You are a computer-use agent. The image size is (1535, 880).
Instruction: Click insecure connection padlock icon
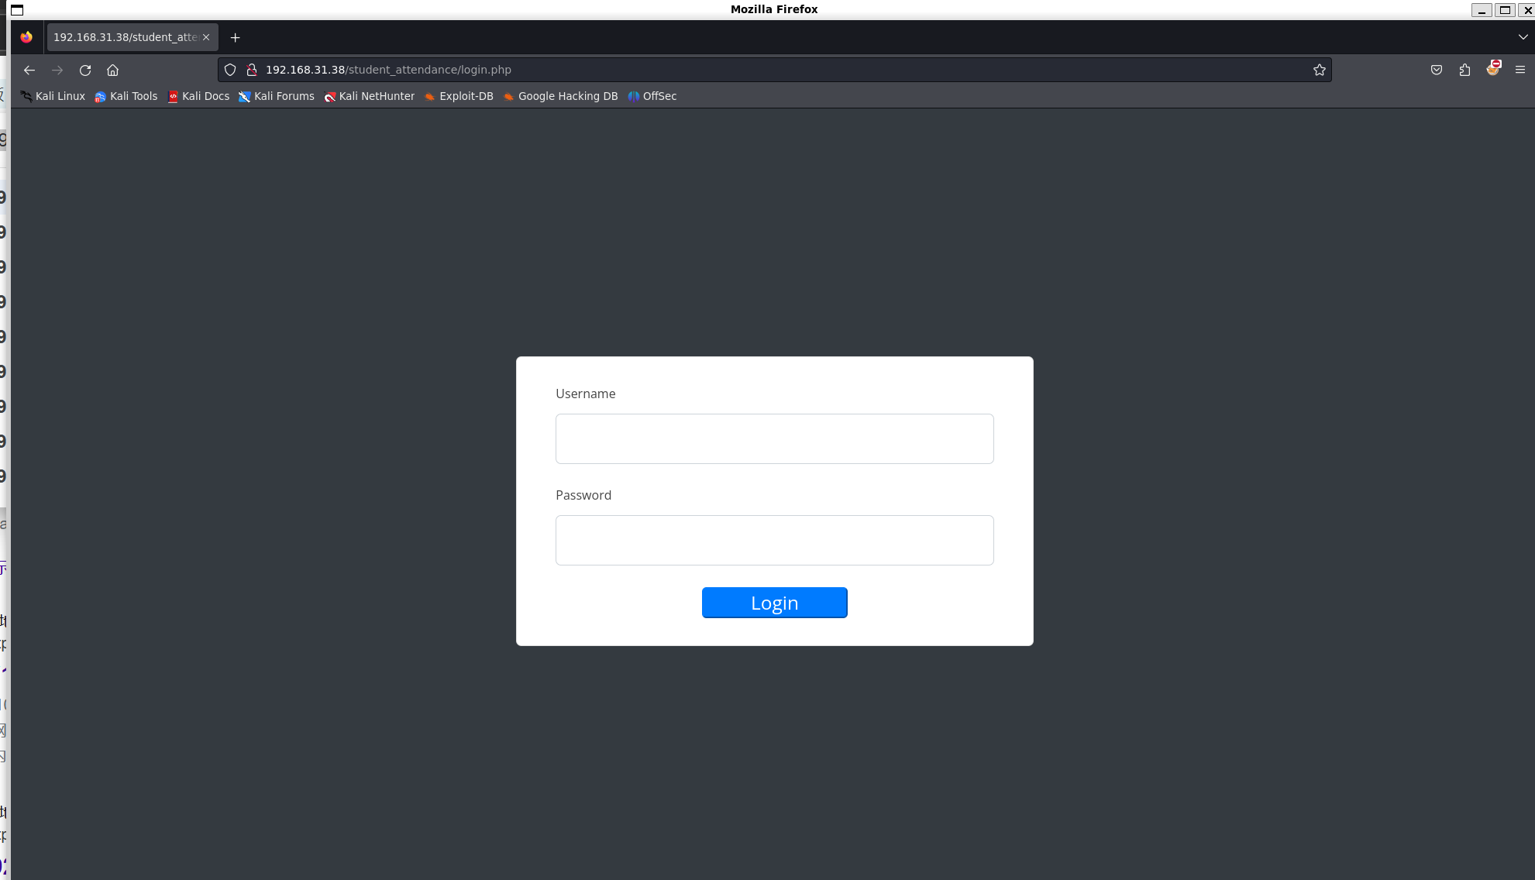[251, 70]
